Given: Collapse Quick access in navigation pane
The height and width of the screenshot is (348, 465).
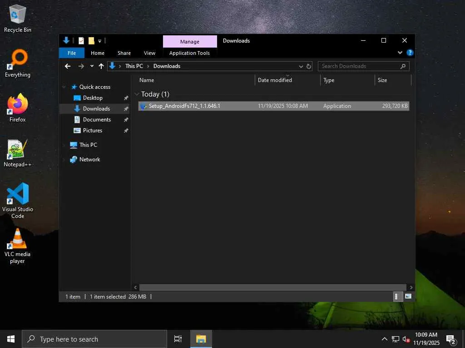Looking at the screenshot, I should (x=64, y=87).
